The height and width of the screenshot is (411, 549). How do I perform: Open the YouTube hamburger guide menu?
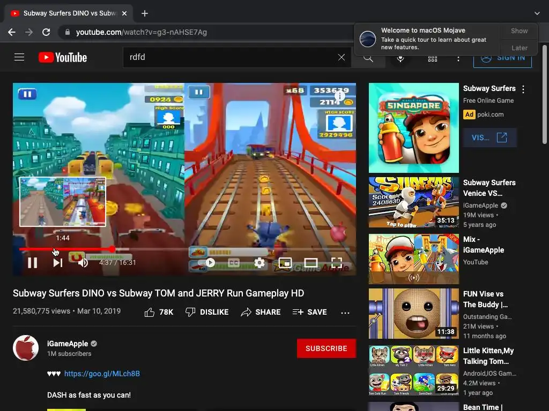[19, 57]
